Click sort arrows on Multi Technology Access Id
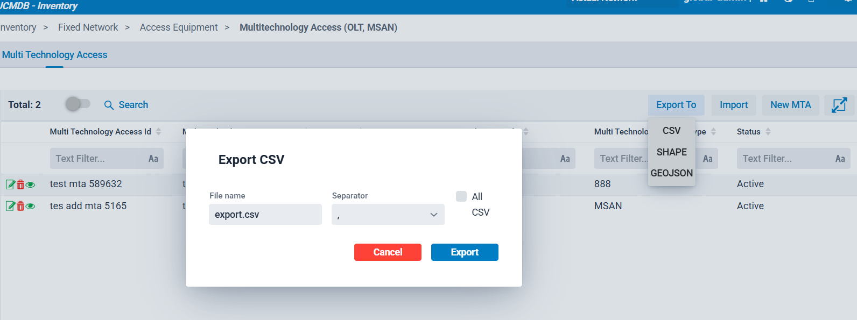Image resolution: width=857 pixels, height=320 pixels. 159,132
